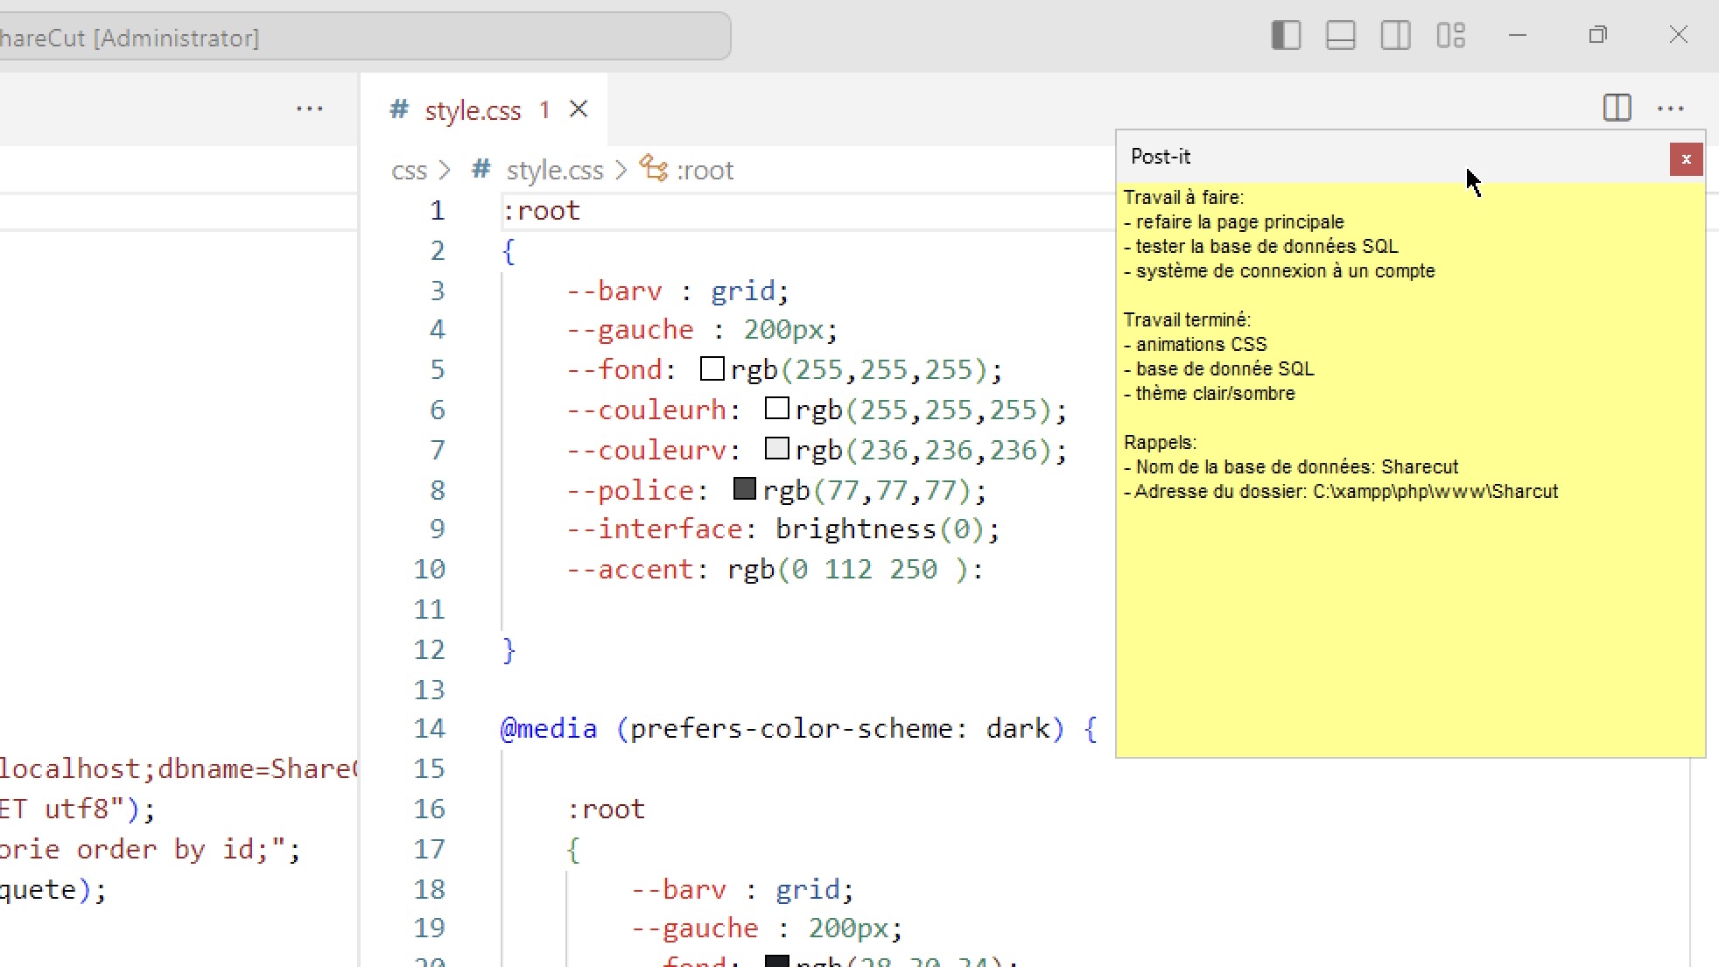Open the customize layout icon
The width and height of the screenshot is (1719, 967).
(x=1451, y=36)
